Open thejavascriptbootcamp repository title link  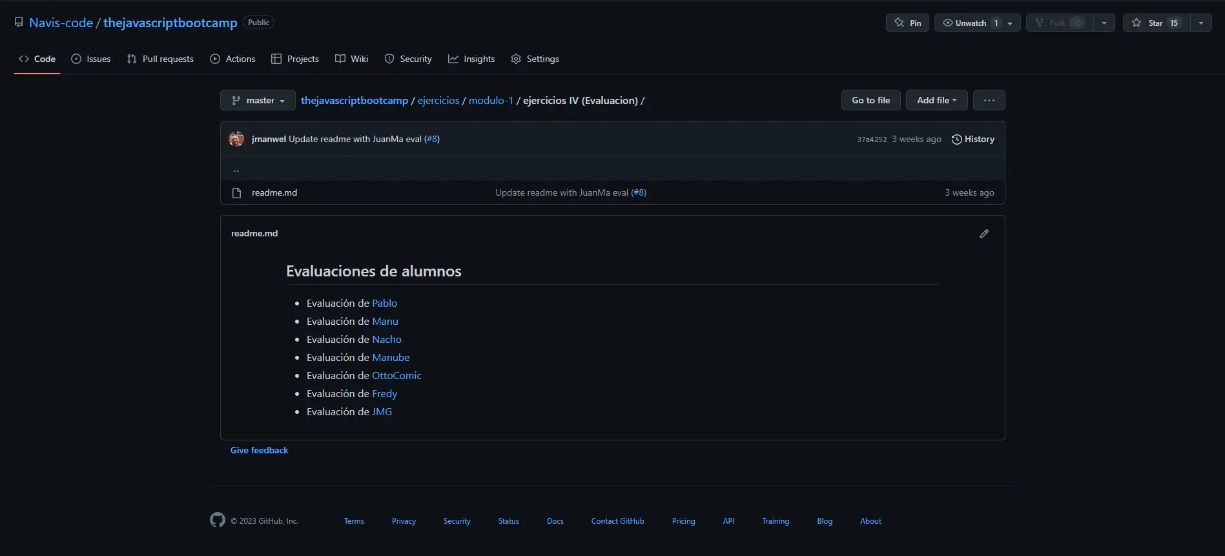coord(170,23)
